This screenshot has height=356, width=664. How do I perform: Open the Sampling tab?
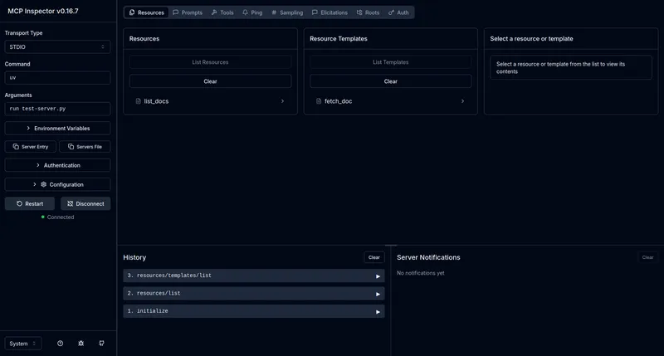[x=287, y=12]
